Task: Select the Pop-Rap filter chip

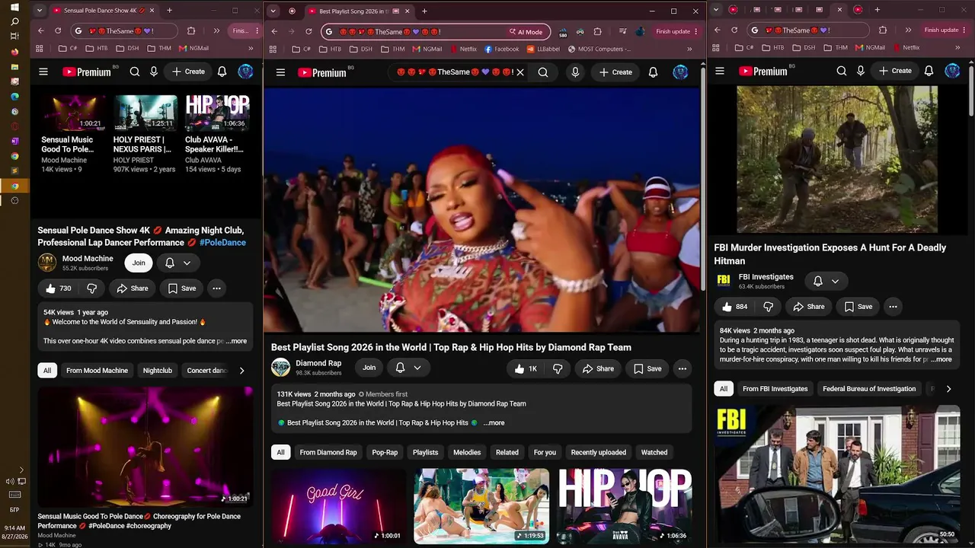Action: pyautogui.click(x=385, y=452)
